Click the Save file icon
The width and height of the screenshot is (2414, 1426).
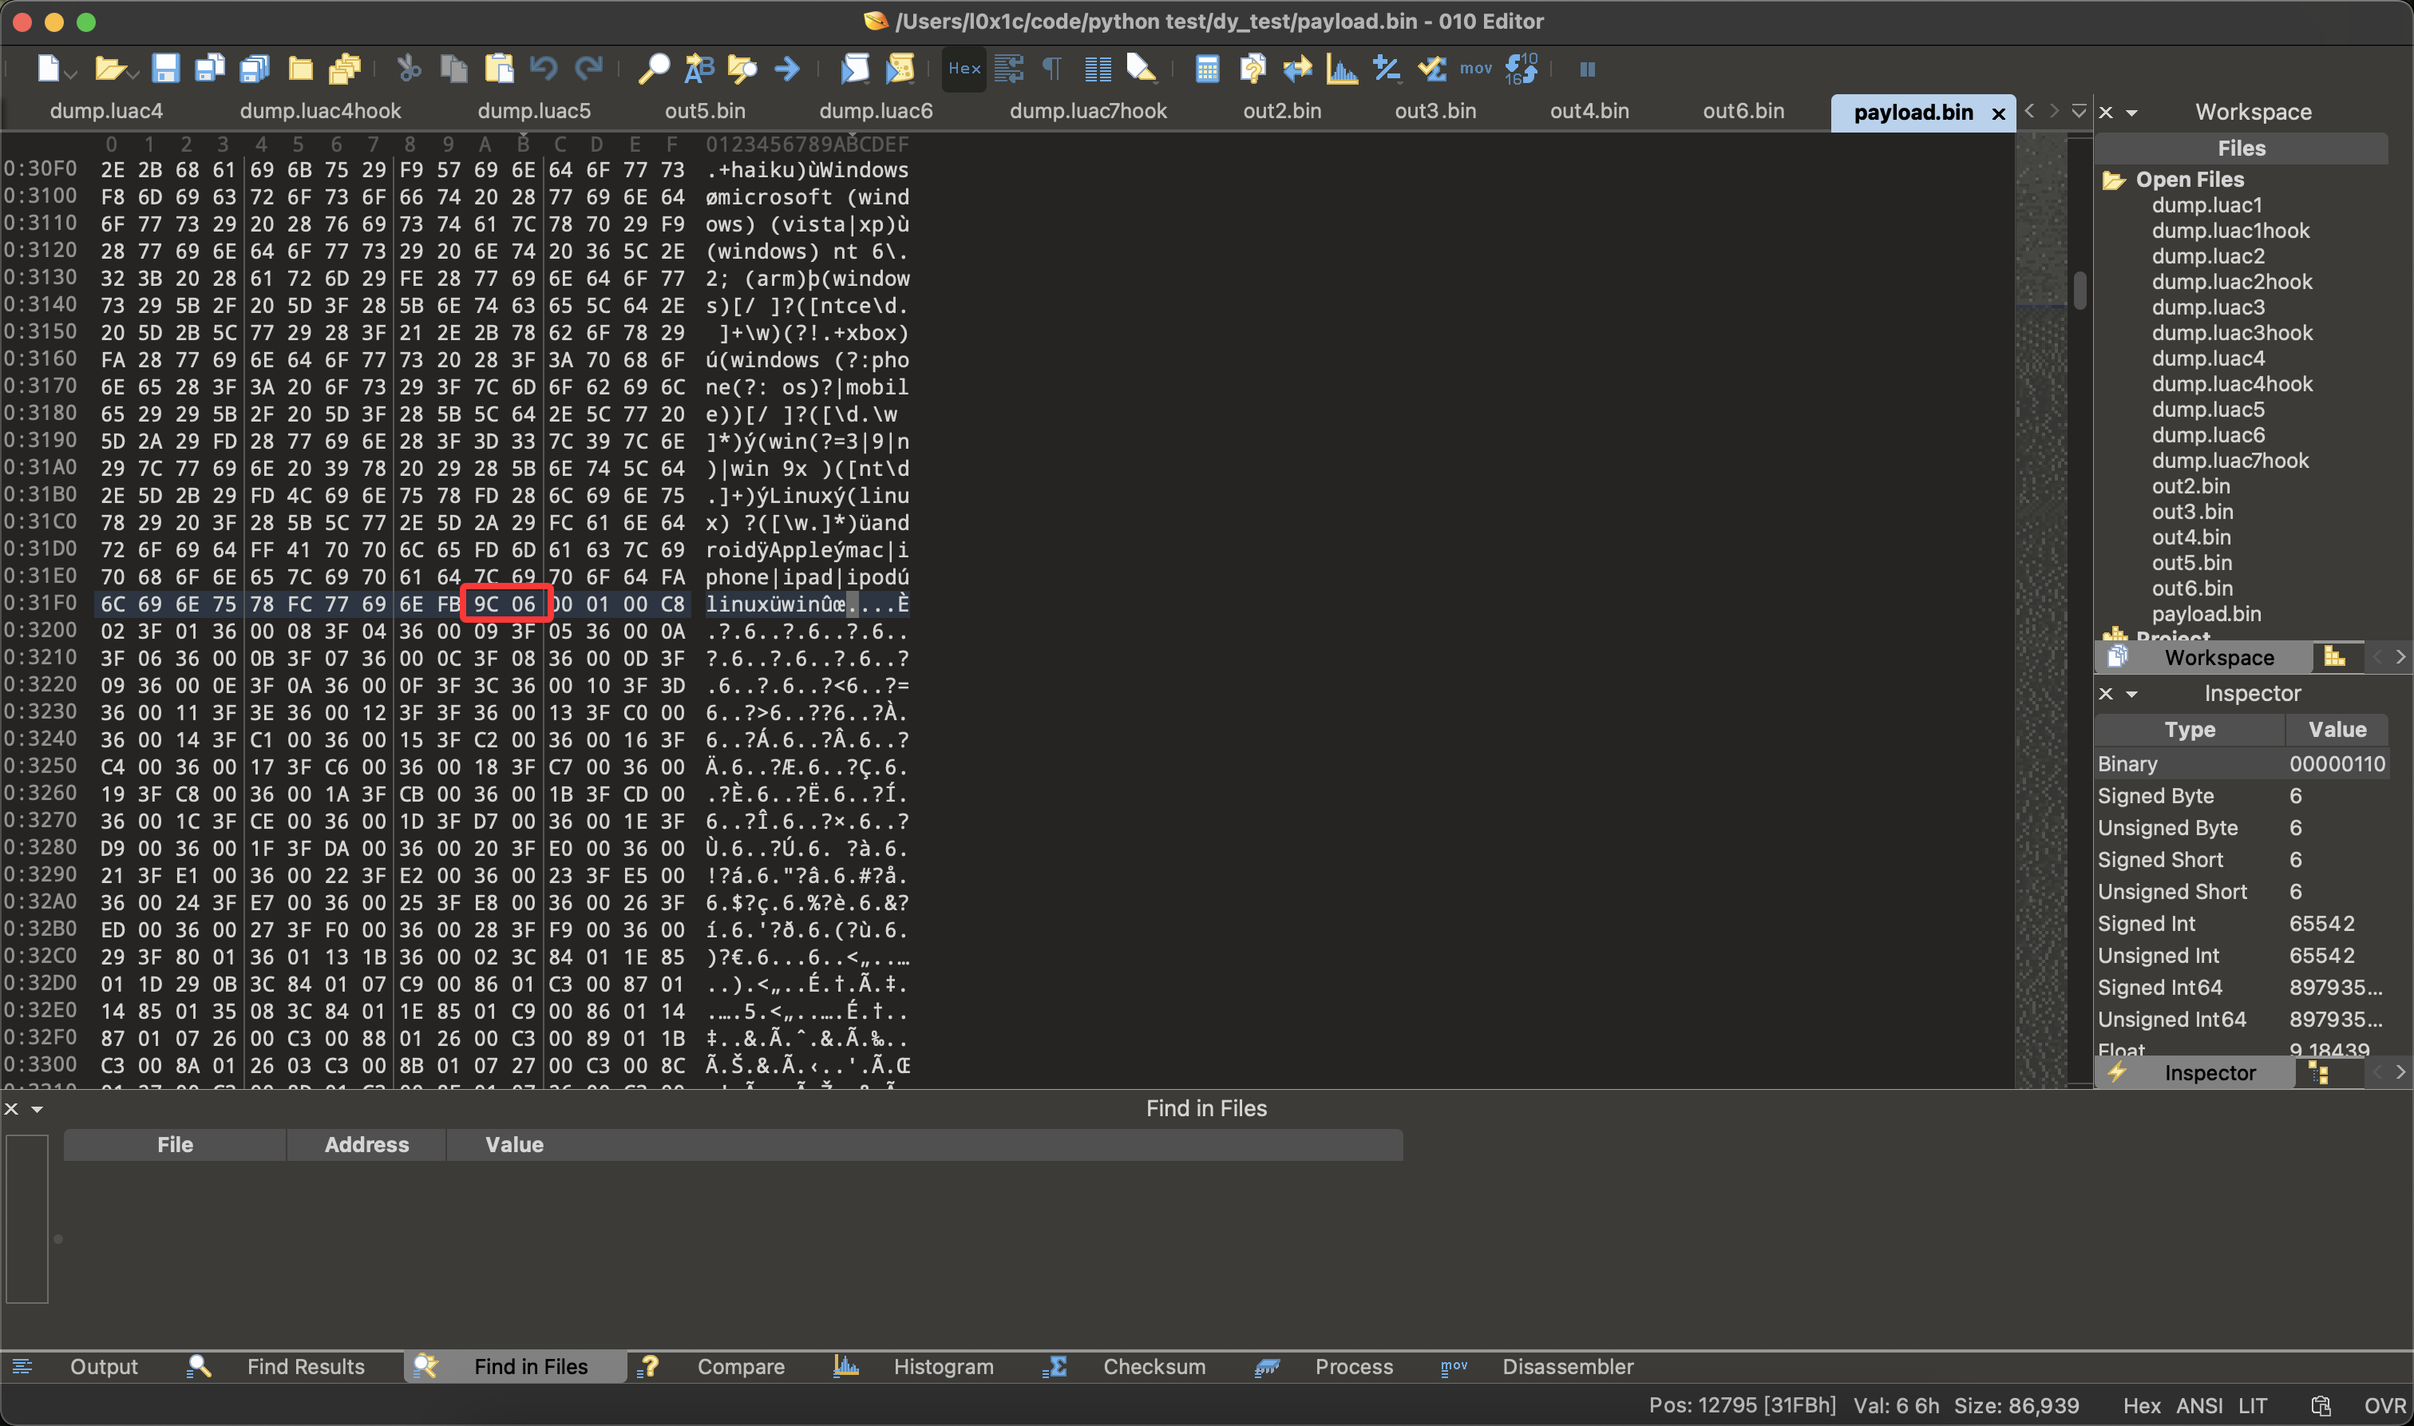pyautogui.click(x=165, y=68)
